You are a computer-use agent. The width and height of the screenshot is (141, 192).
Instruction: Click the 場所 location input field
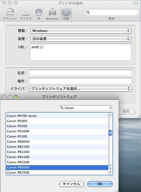pos(80,81)
